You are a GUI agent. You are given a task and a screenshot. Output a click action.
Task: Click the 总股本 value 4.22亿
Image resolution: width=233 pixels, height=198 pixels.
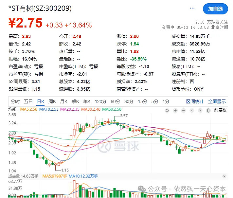tap(83, 81)
